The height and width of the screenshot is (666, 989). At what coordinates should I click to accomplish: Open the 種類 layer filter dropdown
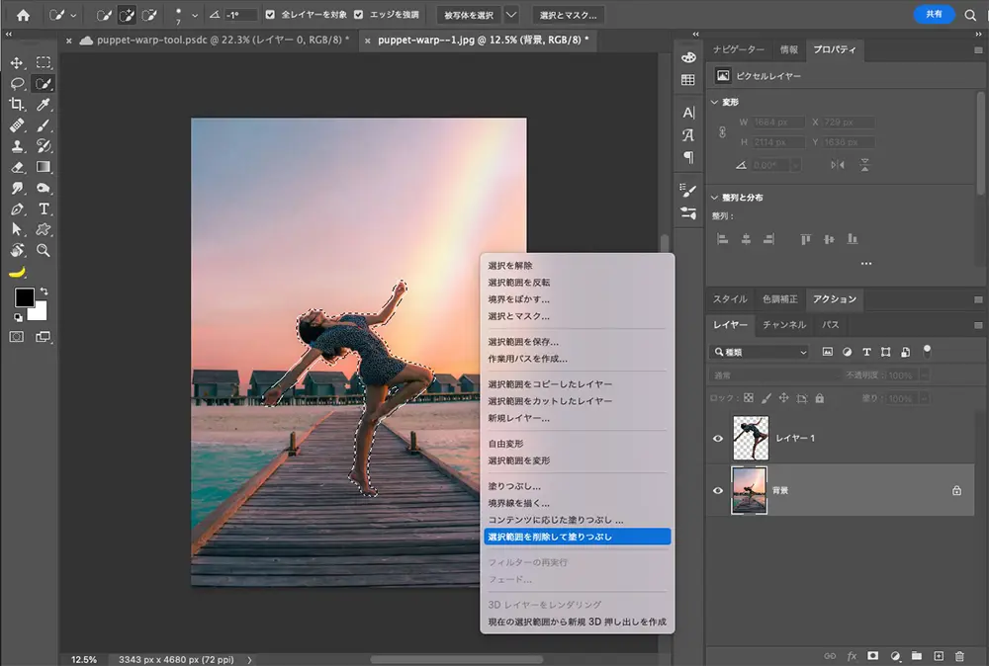point(761,352)
